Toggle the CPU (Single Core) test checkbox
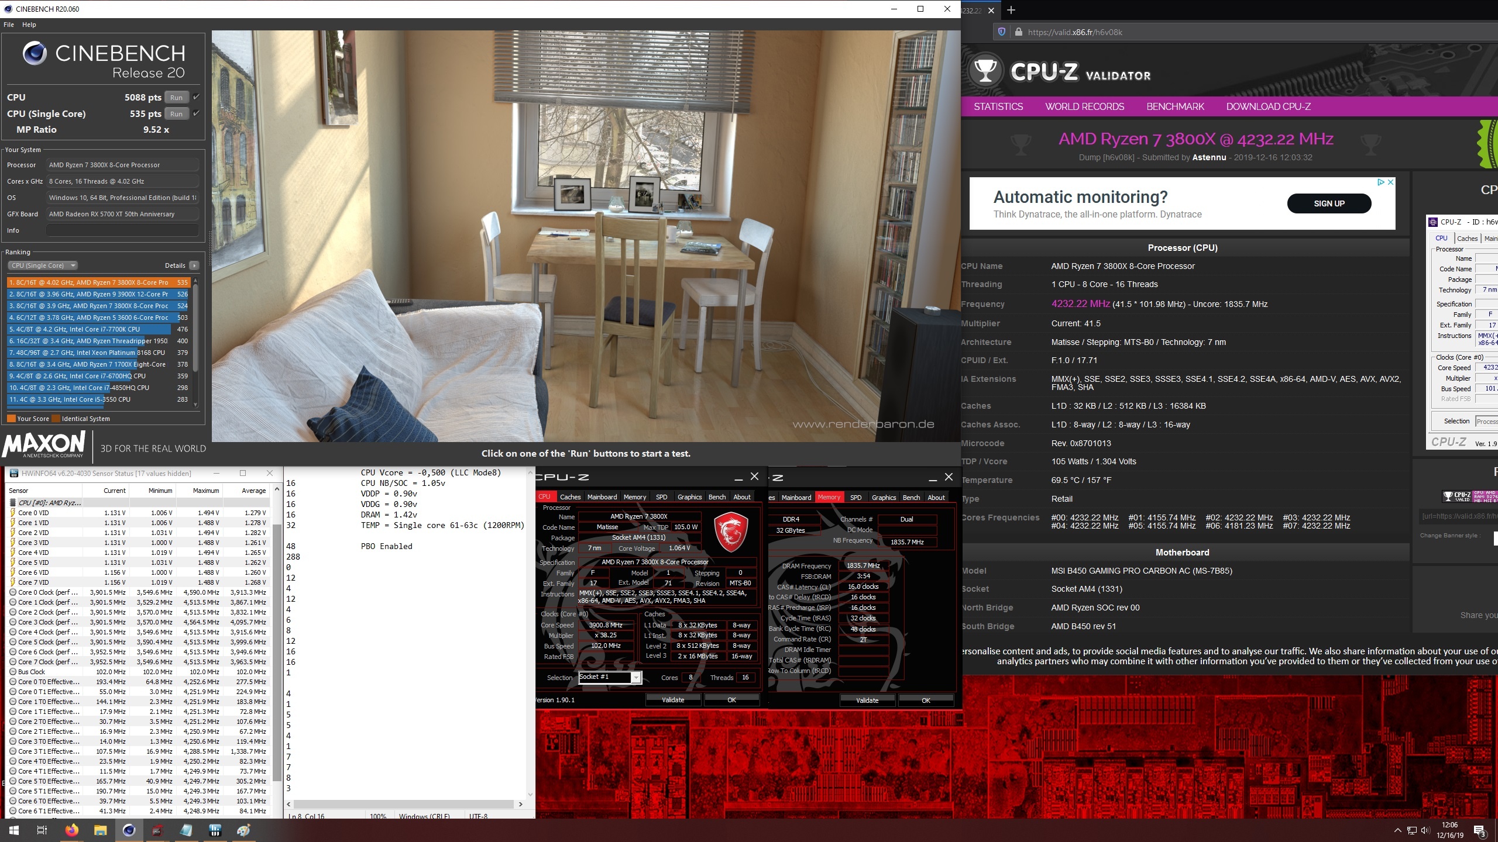 click(197, 113)
